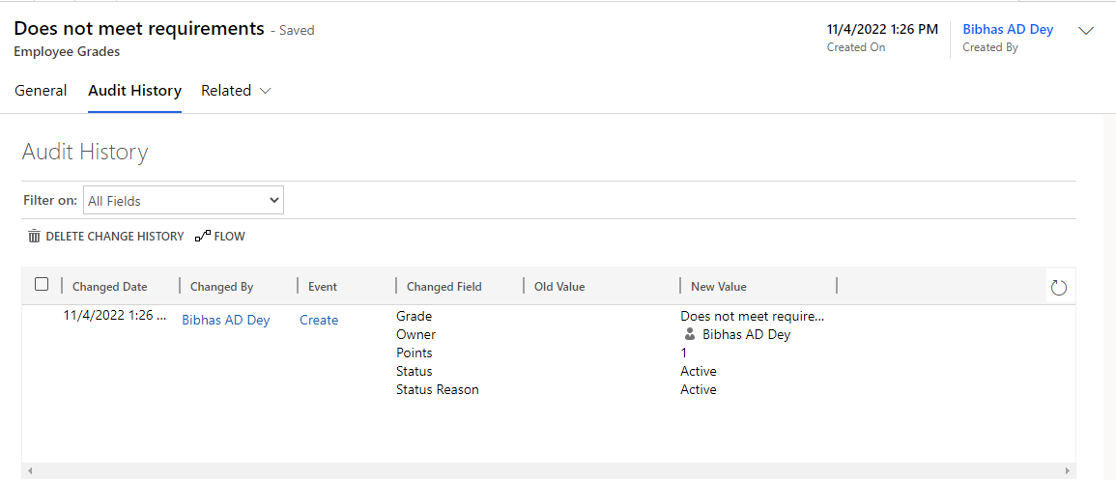Screen dimensions: 1116x480
Task: Click the 11/4/2022 1:26 PM Created On value
Action: click(882, 29)
